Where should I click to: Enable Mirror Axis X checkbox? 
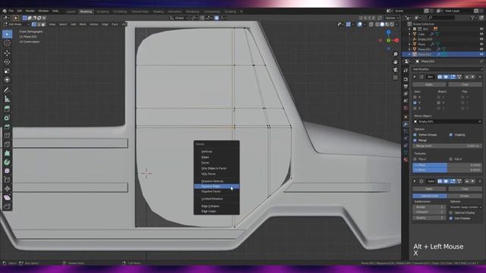pyautogui.click(x=415, y=97)
